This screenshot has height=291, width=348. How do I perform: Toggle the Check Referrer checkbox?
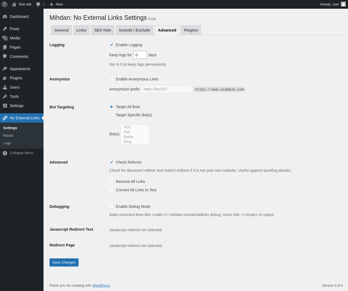pos(111,162)
